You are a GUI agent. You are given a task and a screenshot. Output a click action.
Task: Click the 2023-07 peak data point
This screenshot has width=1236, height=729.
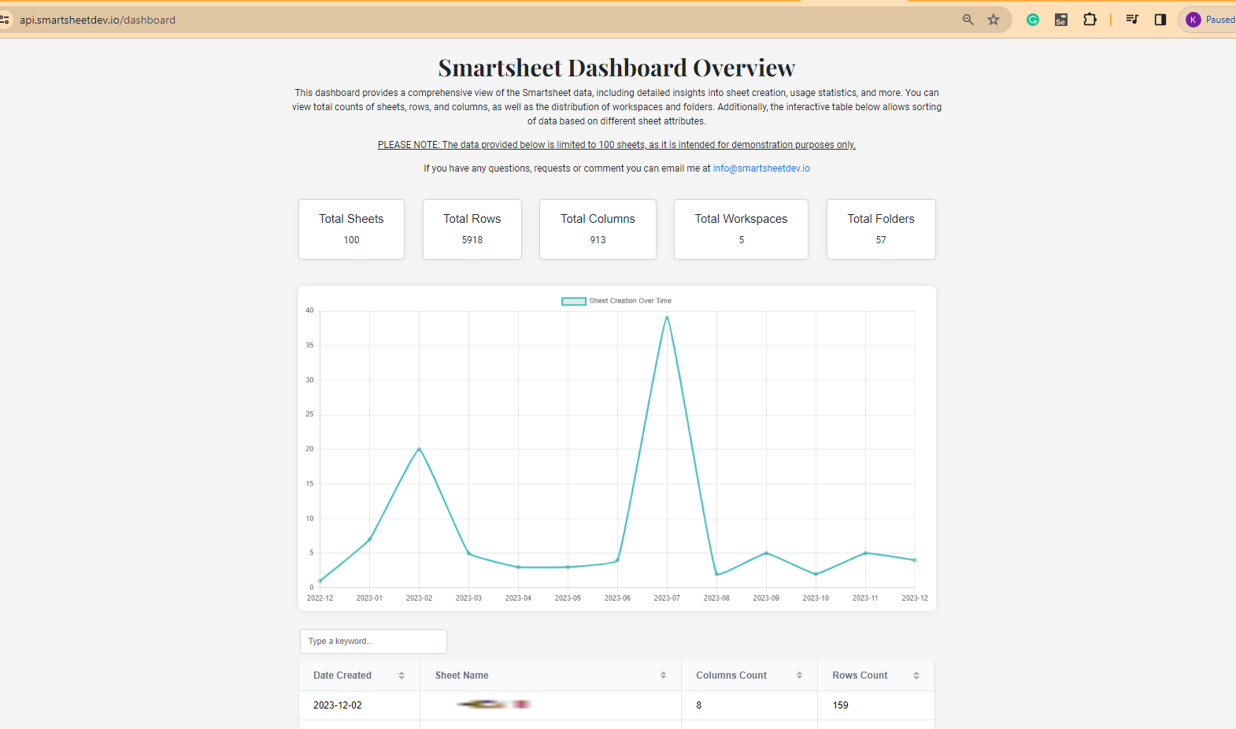667,318
